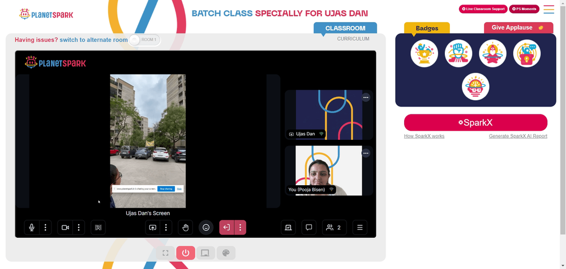Click the SparkX button

point(476,122)
